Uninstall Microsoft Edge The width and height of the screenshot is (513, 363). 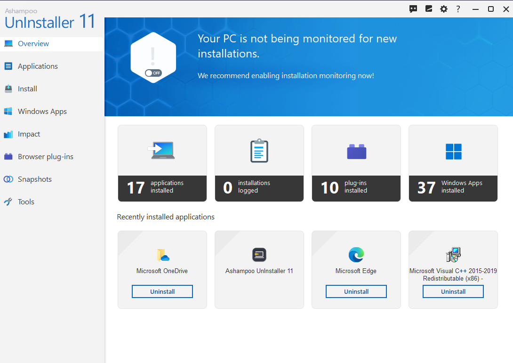coord(356,291)
